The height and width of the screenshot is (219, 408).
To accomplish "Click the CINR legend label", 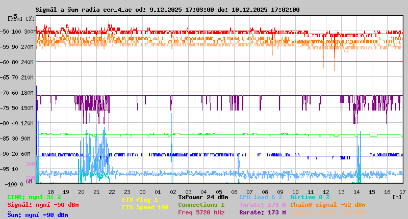I will coord(34,197).
